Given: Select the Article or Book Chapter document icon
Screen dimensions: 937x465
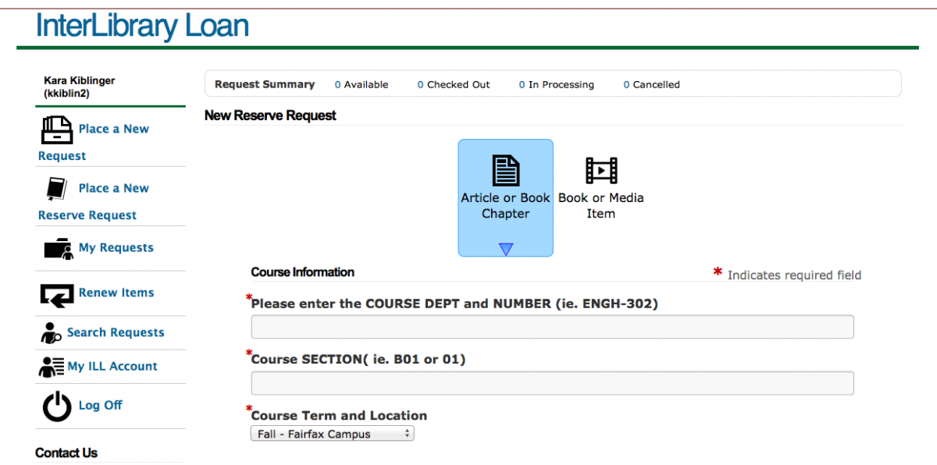Looking at the screenshot, I should (505, 170).
